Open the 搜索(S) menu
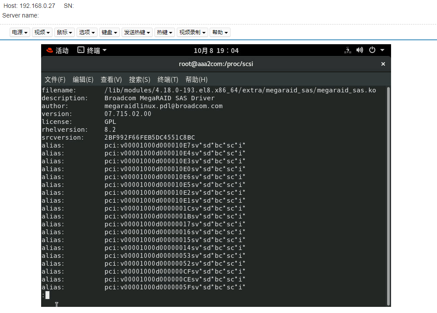 click(140, 80)
